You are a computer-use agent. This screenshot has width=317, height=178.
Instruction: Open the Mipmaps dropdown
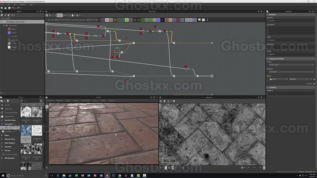[x=291, y=72]
